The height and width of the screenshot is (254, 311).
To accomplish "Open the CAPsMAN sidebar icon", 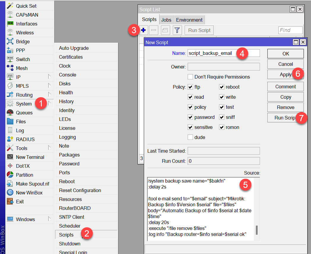I will click(10, 15).
